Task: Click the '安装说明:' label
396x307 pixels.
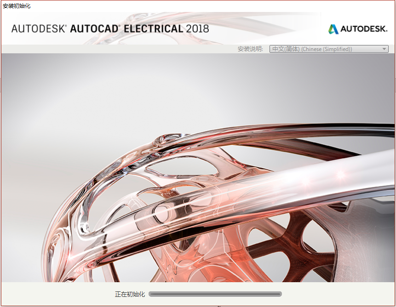Action: pyautogui.click(x=250, y=49)
